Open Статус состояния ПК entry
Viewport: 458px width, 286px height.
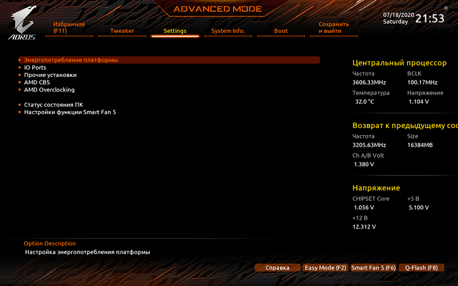pos(53,105)
